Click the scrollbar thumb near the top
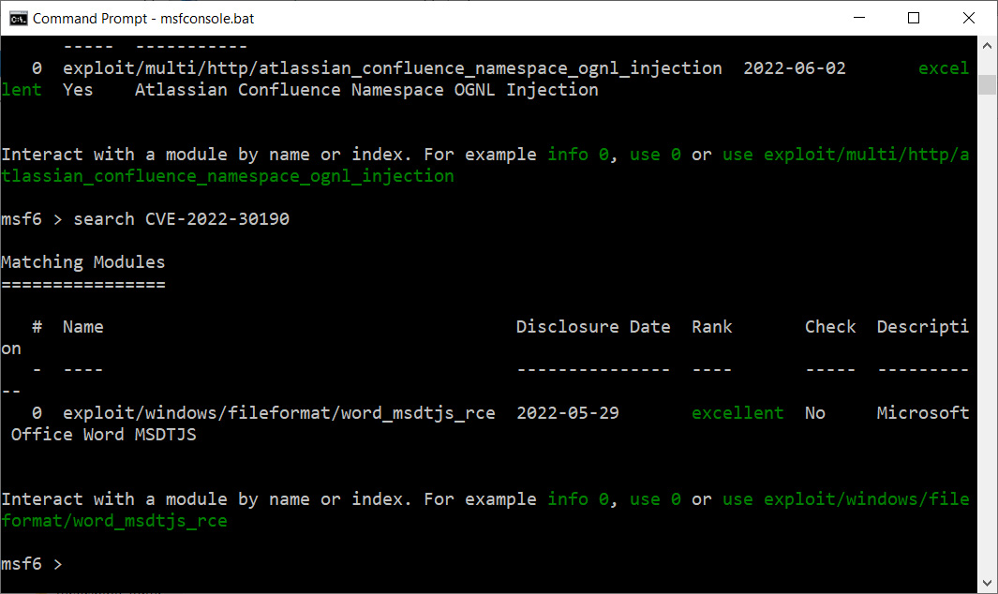Image resolution: width=998 pixels, height=594 pixels. (x=987, y=83)
